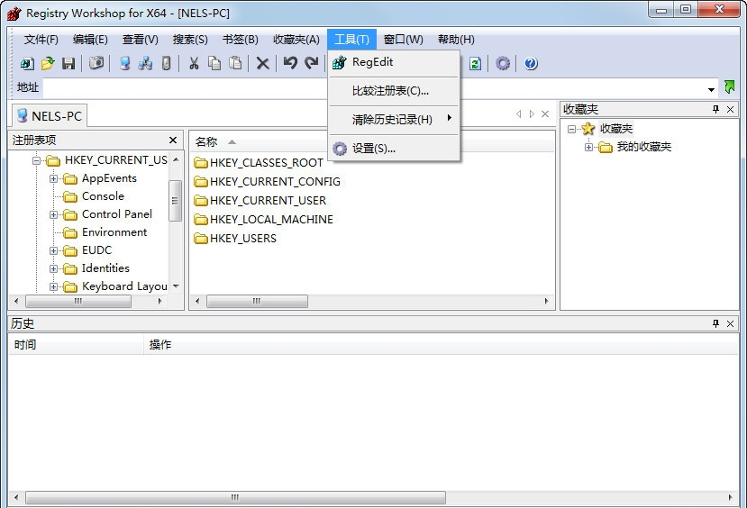The height and width of the screenshot is (508, 747).
Task: Expand the EUDC tree node
Action: [x=53, y=250]
